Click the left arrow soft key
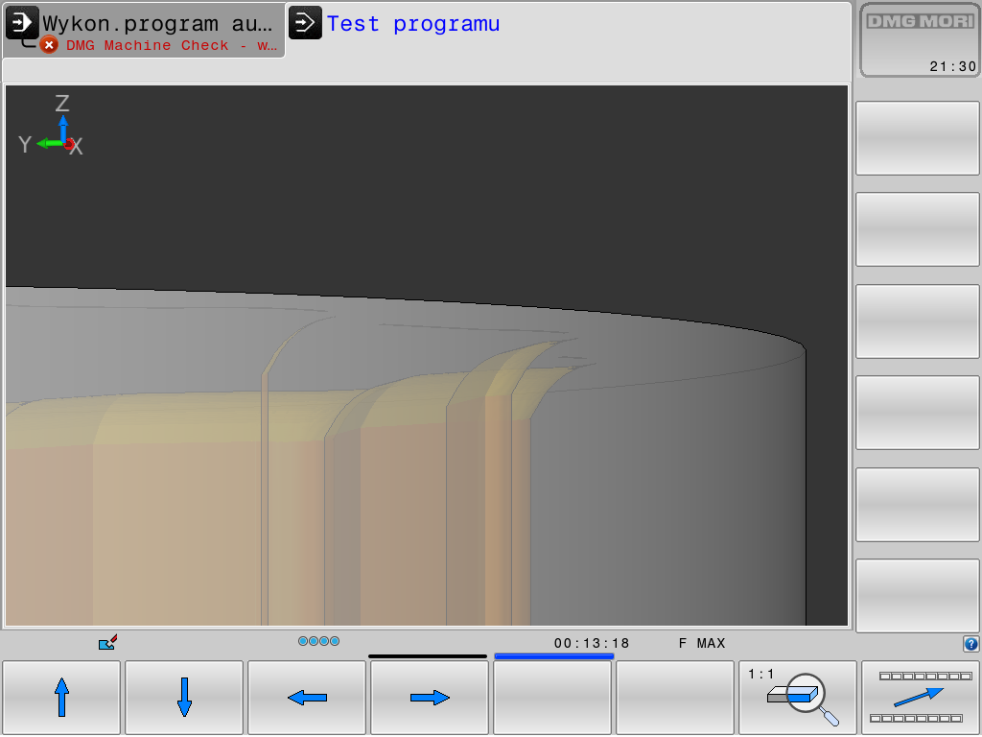 [x=307, y=698]
